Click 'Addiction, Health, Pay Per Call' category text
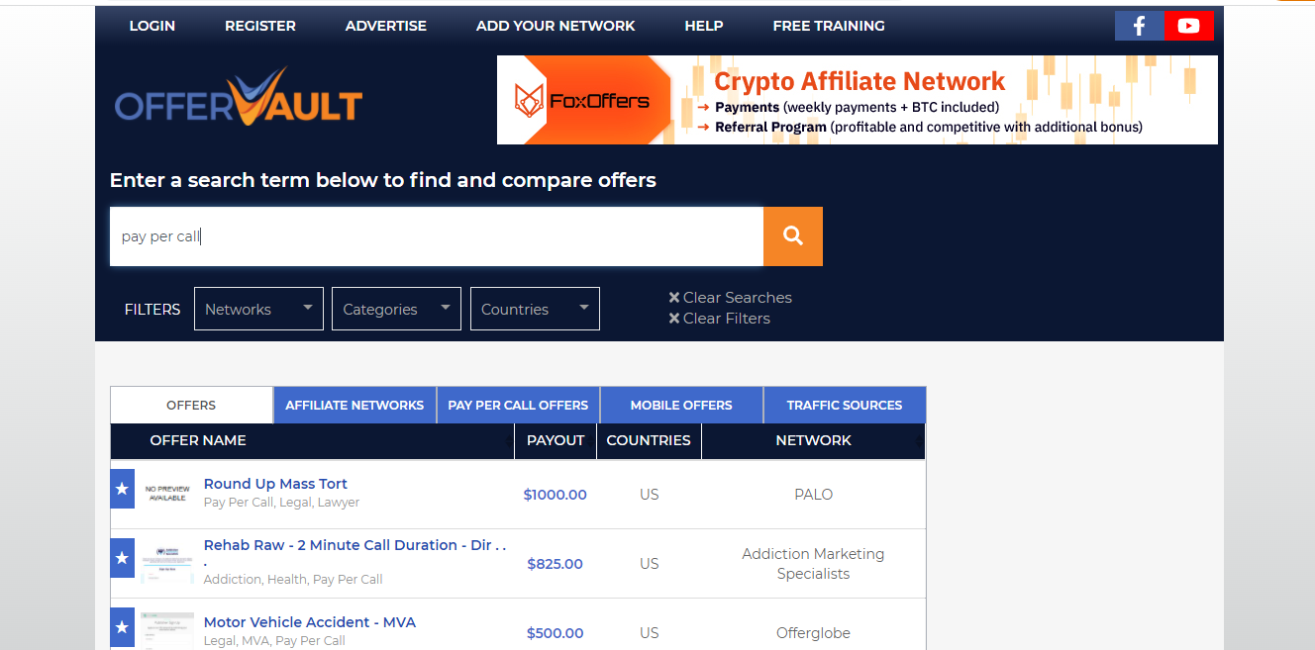The height and width of the screenshot is (650, 1315). point(293,580)
